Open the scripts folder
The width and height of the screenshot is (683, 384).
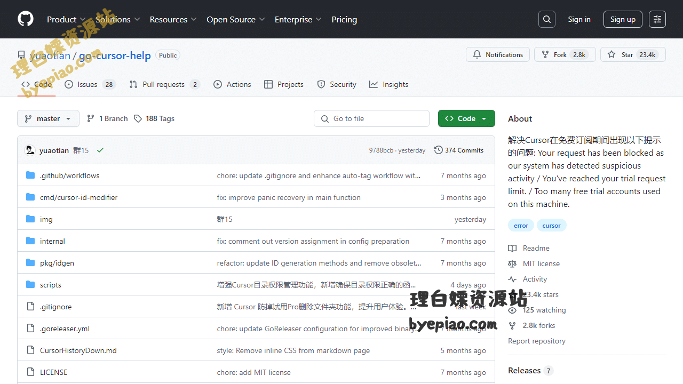pos(51,285)
